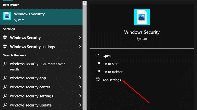Click the Windows Security best match app icon
The image size is (197, 110).
pos(7,16)
